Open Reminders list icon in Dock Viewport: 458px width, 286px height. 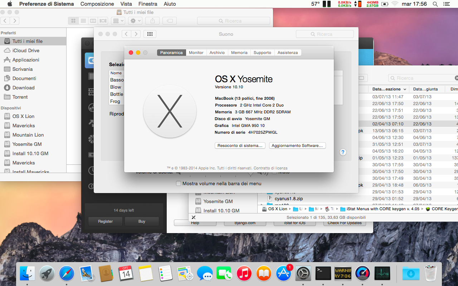point(165,274)
